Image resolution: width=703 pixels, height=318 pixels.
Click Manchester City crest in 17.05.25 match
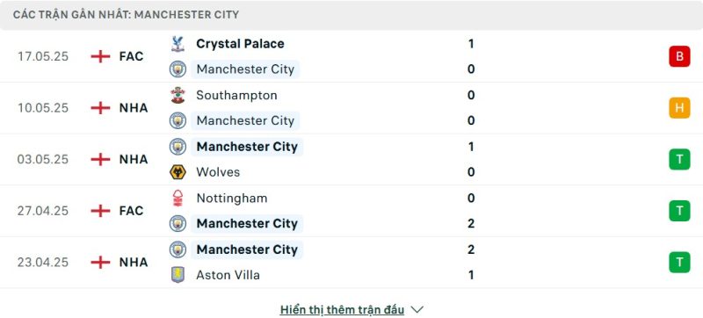(178, 69)
